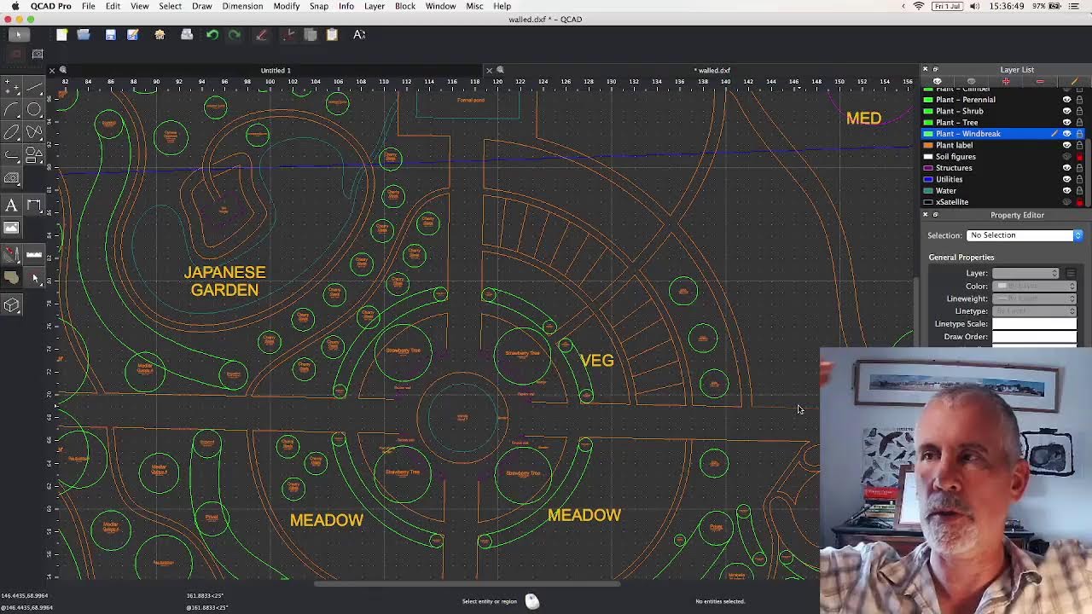Show the hidden Soil figures layer
Viewport: 1092px width, 614px height.
tap(1066, 157)
